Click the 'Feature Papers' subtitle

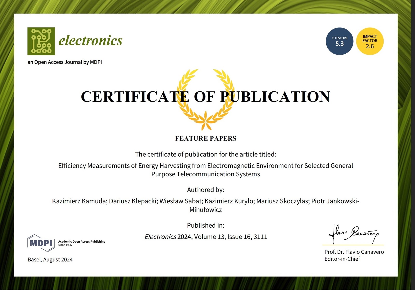(x=206, y=139)
